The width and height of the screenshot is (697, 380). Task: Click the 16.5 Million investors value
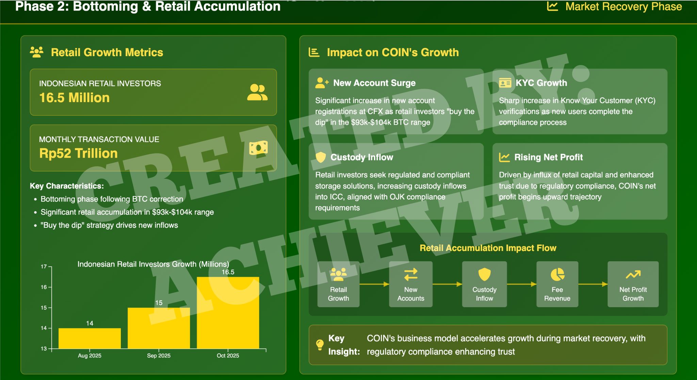[74, 98]
